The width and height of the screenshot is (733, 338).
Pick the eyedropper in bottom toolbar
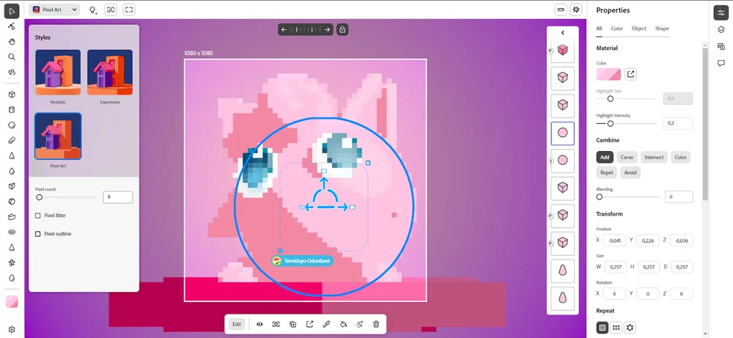pyautogui.click(x=326, y=325)
